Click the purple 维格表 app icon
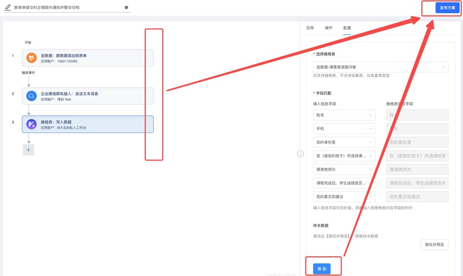This screenshot has width=463, height=276. 31,124
